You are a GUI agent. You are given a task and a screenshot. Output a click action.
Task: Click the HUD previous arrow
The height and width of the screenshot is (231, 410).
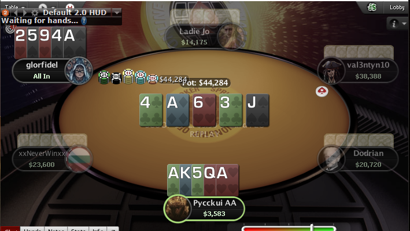(x=16, y=13)
